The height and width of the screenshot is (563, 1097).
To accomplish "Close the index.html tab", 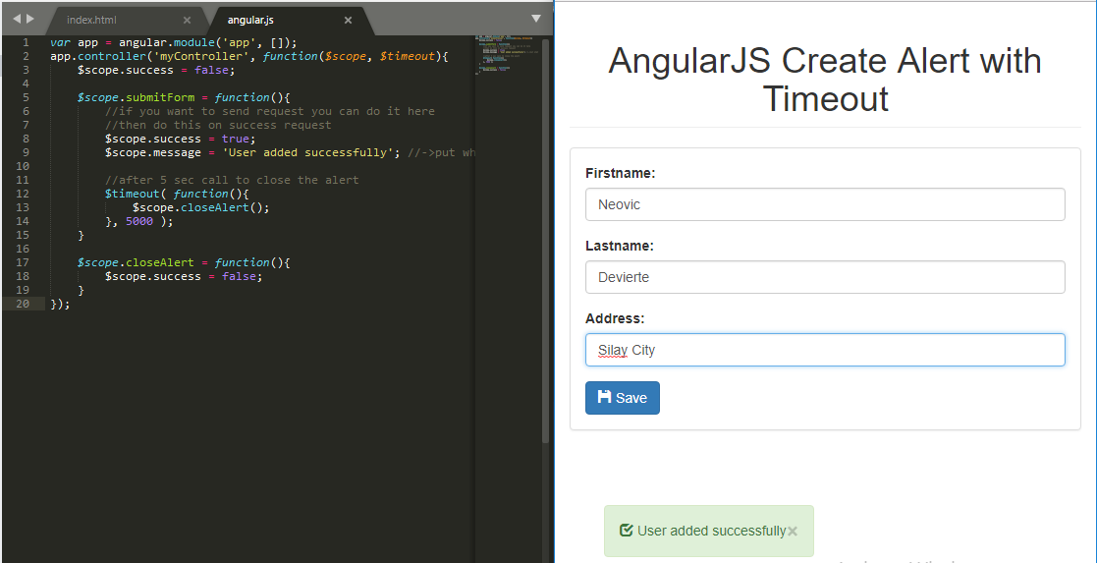I will tap(187, 21).
